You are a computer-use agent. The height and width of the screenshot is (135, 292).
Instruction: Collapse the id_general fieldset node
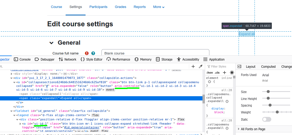click(x=12, y=111)
